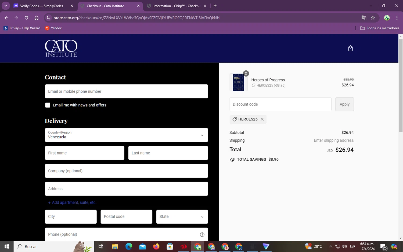Click the City field
The width and height of the screenshot is (403, 252).
coord(71,217)
